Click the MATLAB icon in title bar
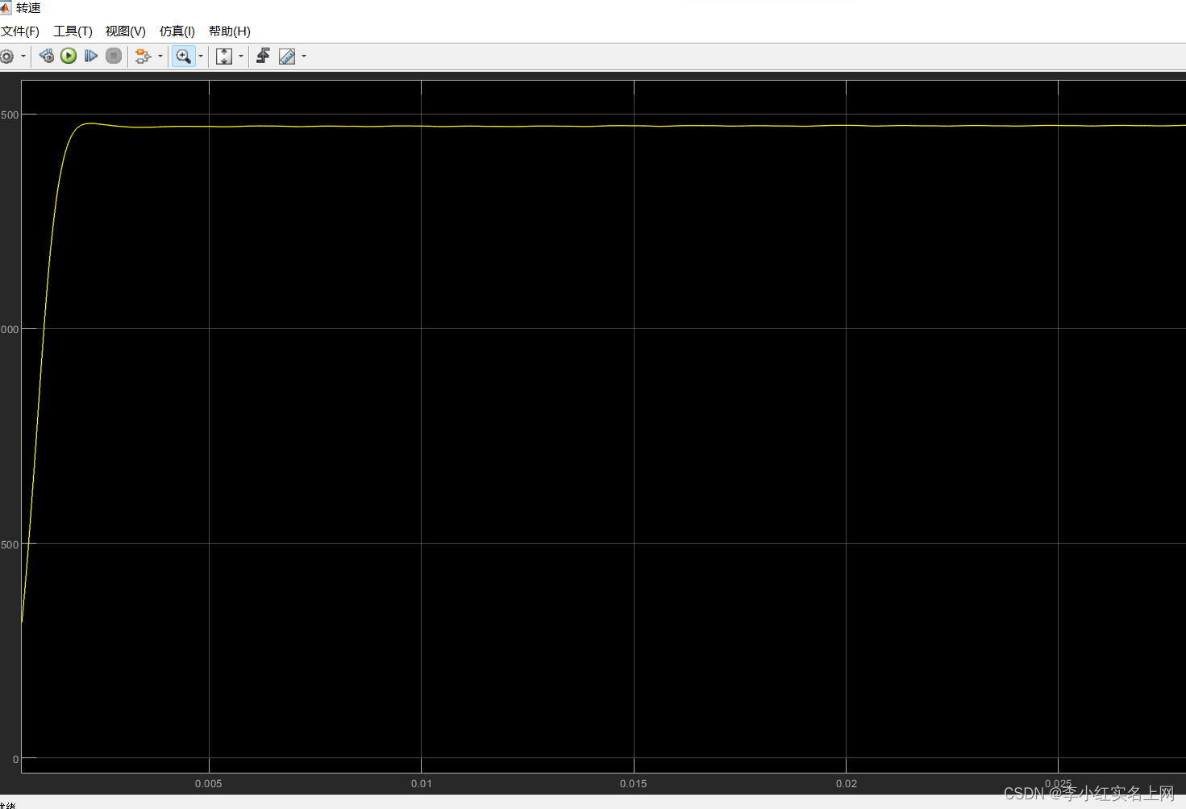The width and height of the screenshot is (1186, 809). point(6,8)
